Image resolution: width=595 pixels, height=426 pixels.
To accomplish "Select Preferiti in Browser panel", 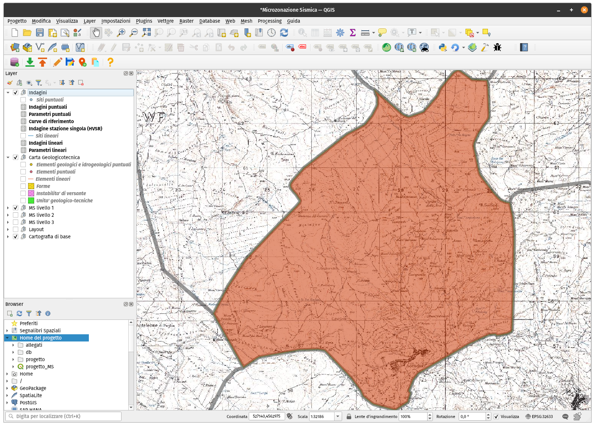I will click(x=28, y=323).
